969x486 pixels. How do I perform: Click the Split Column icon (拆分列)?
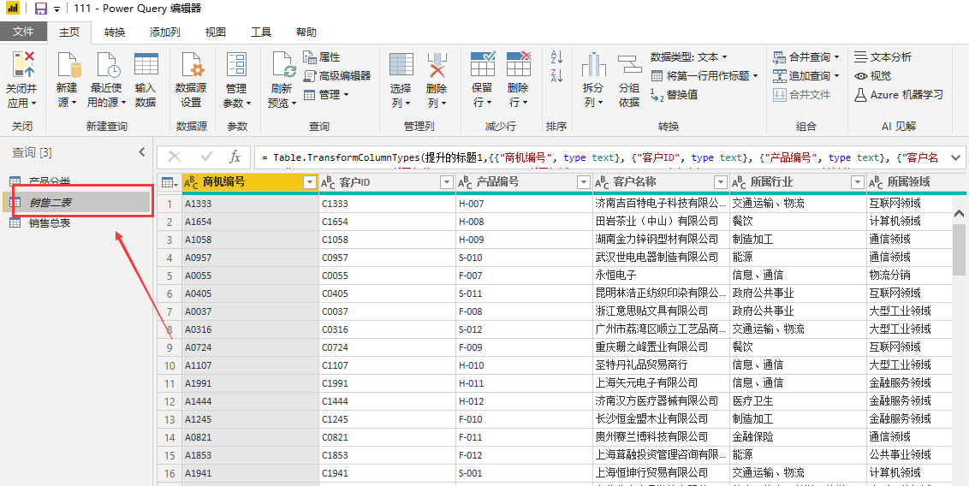(593, 65)
